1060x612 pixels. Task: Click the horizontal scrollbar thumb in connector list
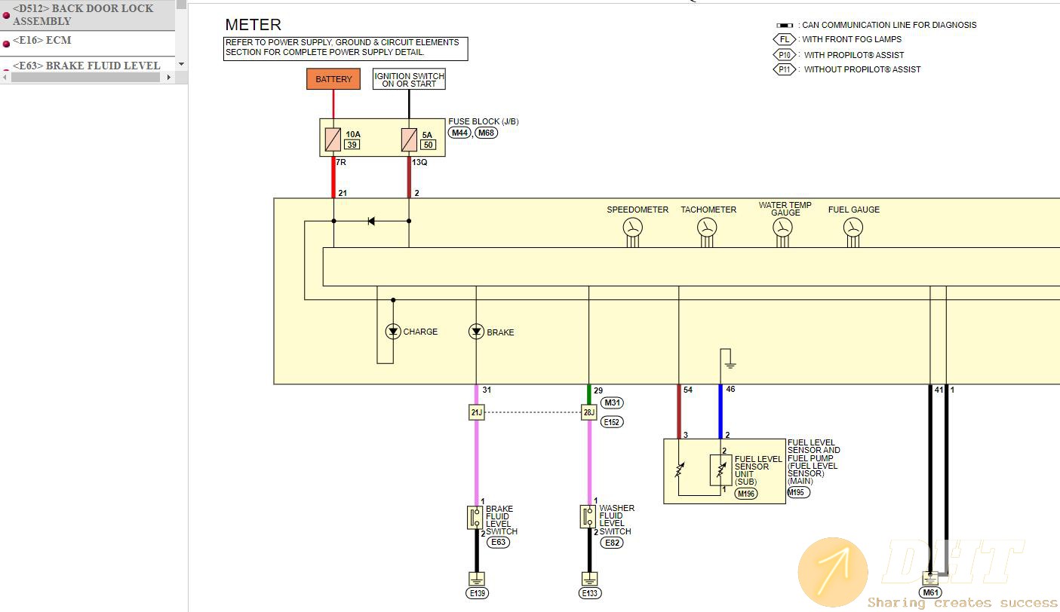coord(85,77)
